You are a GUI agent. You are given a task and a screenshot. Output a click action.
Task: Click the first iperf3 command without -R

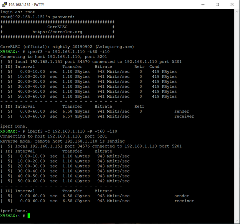[68, 52]
